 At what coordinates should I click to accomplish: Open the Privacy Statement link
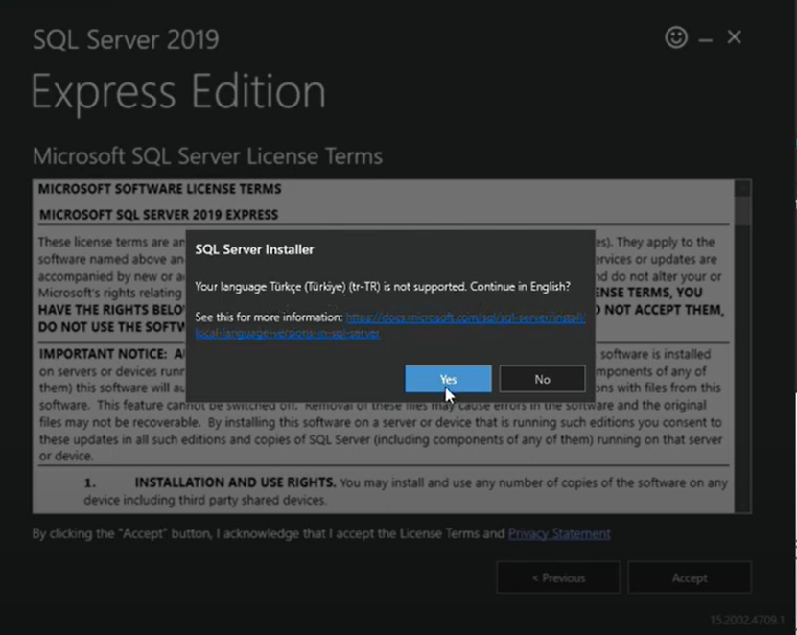pos(559,533)
